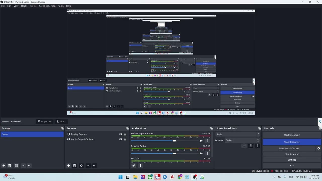Viewport: 322px width, 181px height.
Task: Open options menu for Audio Output Capture channel
Action: [x=207, y=141]
